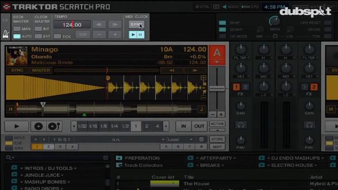Screen dimensions: 338x190
Task: Click the MAP hotcue button
Action: coord(217,147)
